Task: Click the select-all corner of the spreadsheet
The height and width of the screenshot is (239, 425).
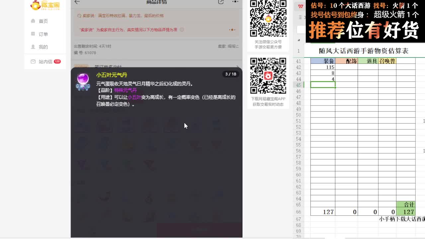Action: pos(298,40)
